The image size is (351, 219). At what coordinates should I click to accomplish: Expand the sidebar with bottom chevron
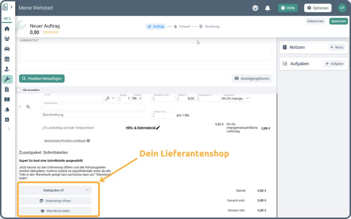pyautogui.click(x=9, y=129)
